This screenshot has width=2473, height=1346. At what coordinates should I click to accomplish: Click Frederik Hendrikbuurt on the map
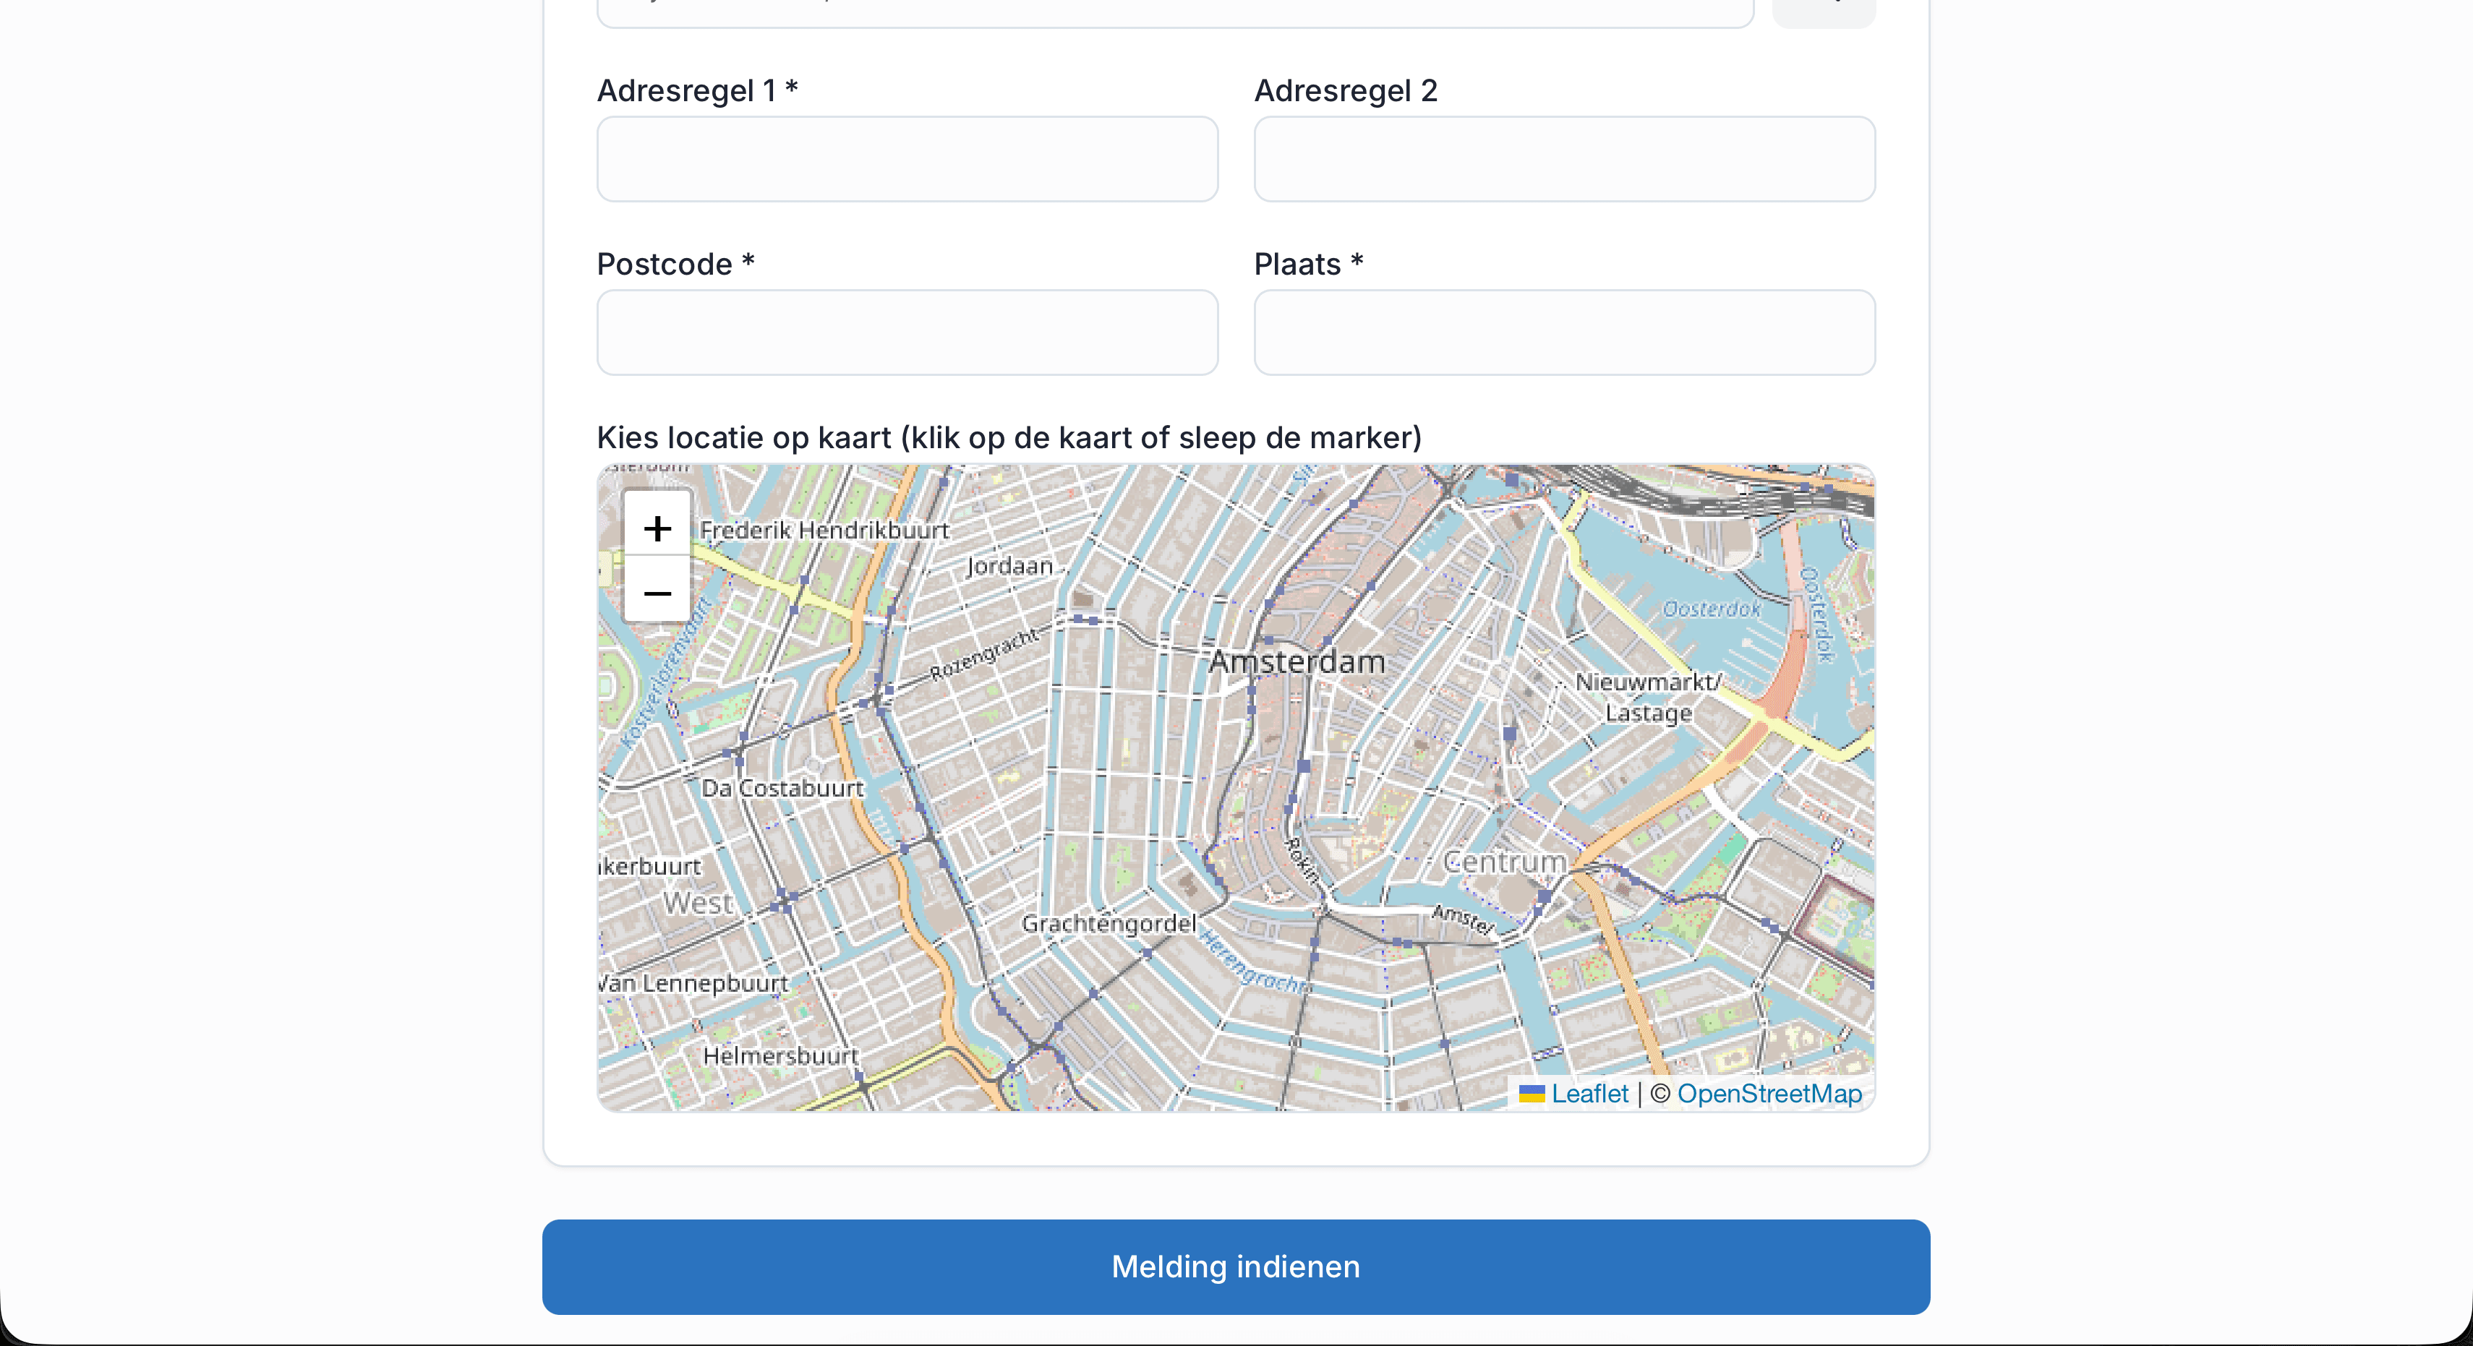tap(824, 530)
